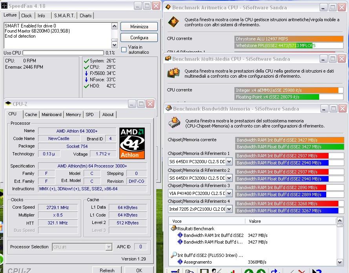Click the Name field AMD Athlon 64 3000+
Viewport: 349px width, 273px height.
(77, 131)
